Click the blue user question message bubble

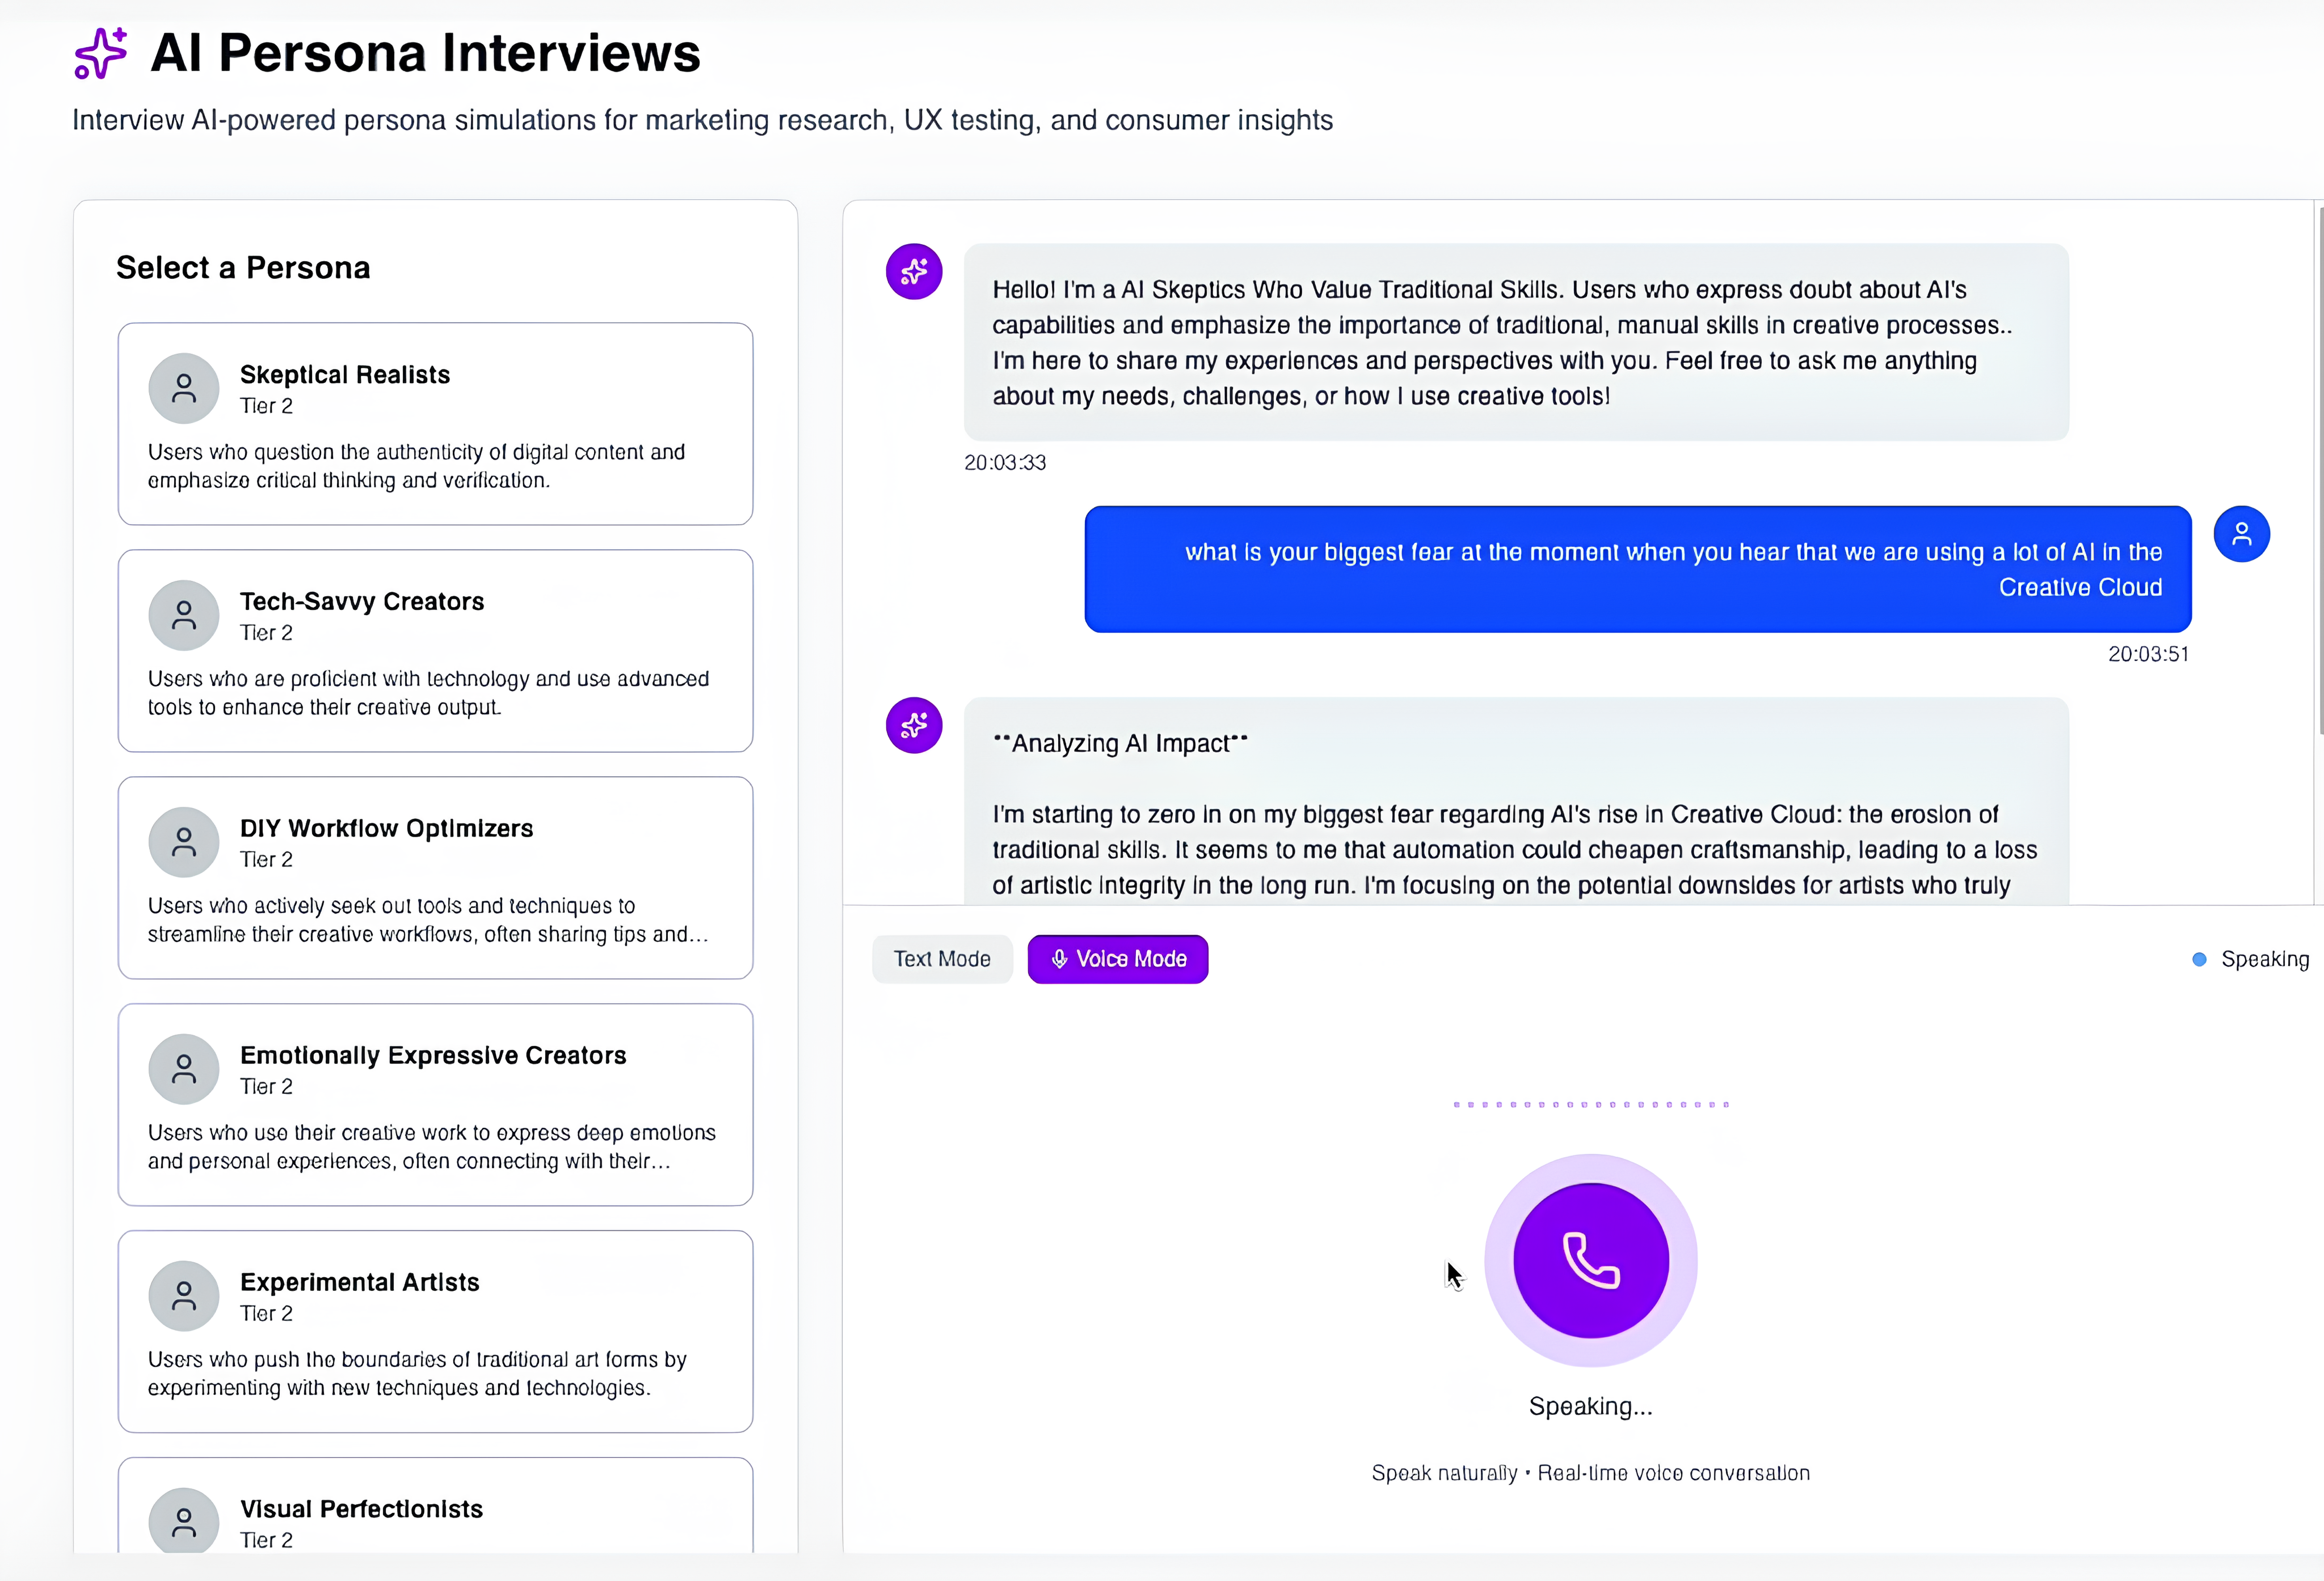coord(1637,569)
